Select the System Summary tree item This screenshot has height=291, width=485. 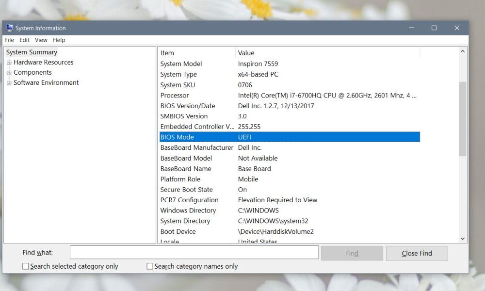pos(32,52)
